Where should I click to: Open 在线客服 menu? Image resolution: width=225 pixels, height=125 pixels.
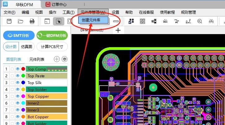tap(146, 12)
